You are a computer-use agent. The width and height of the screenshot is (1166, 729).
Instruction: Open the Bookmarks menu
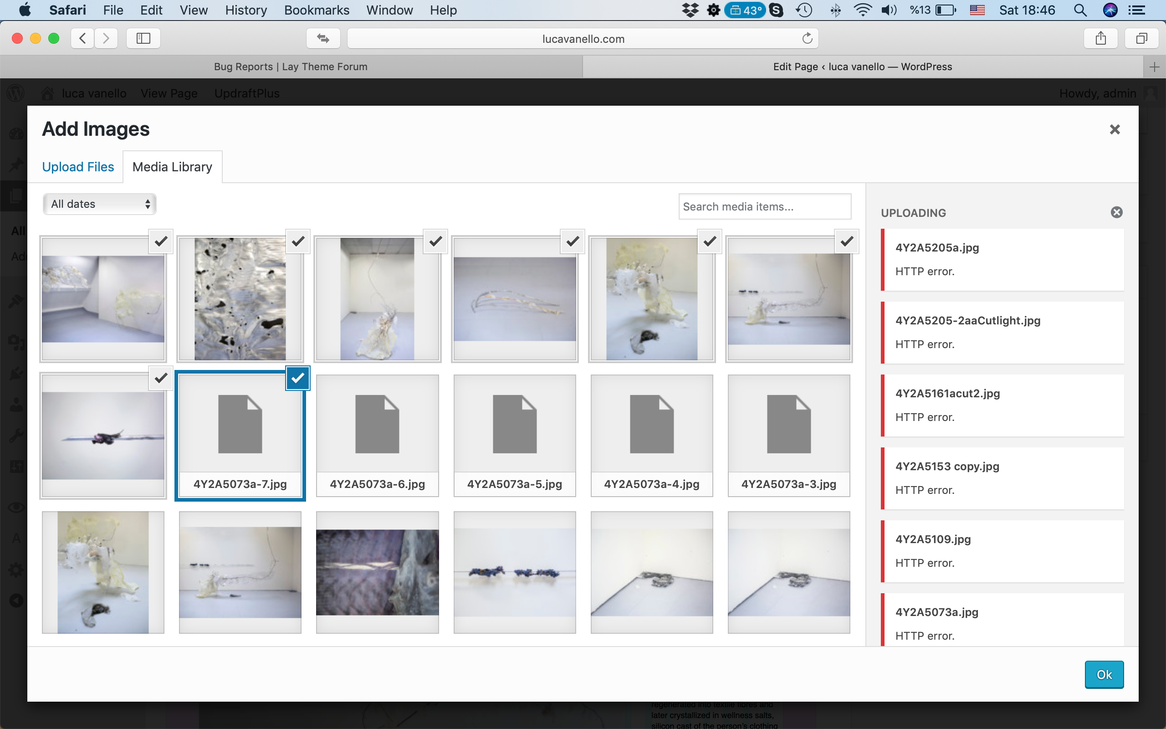point(317,10)
